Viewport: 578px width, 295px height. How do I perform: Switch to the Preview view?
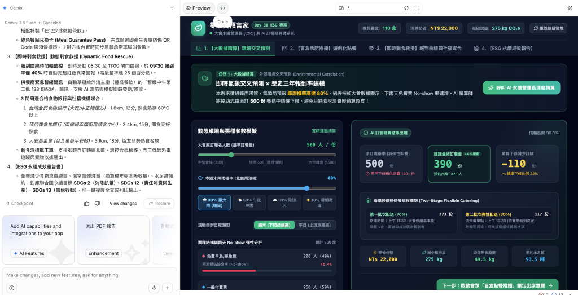pyautogui.click(x=198, y=8)
